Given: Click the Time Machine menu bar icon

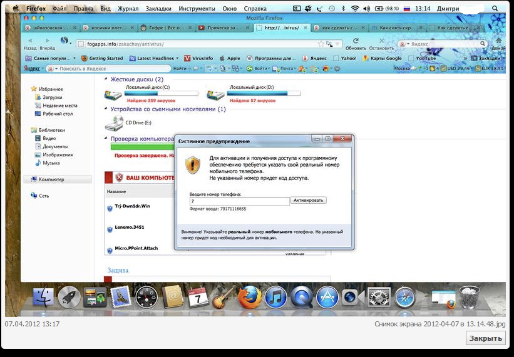Looking at the screenshot, I should click(x=332, y=9).
